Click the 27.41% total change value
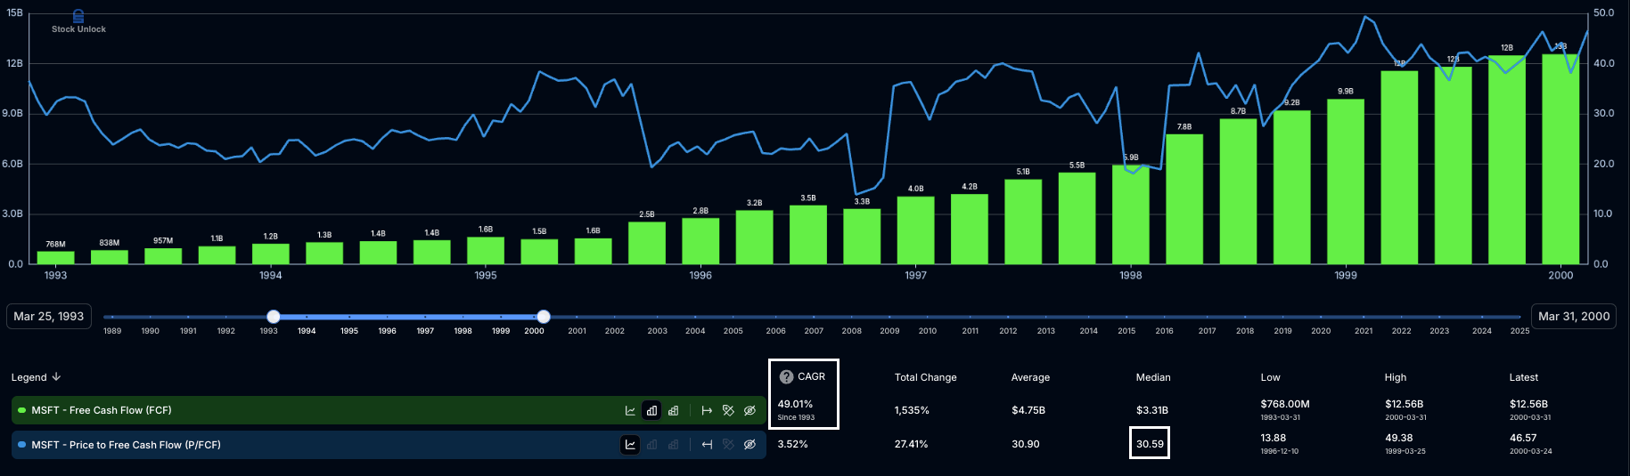This screenshot has width=1630, height=476. point(911,444)
